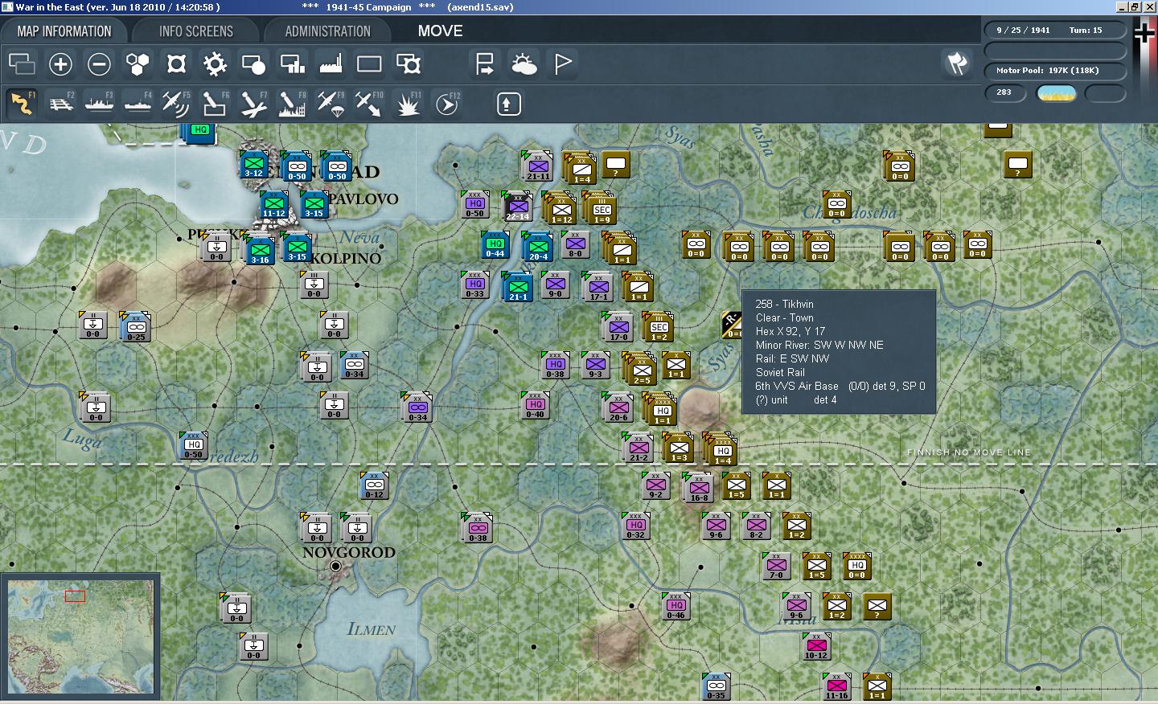Click the F11 explosion icon
Image resolution: width=1158 pixels, height=704 pixels.
(x=408, y=104)
